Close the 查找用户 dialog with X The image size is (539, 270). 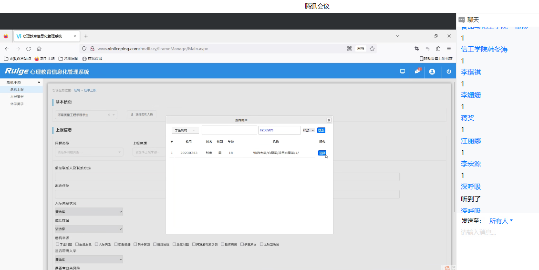[329, 120]
